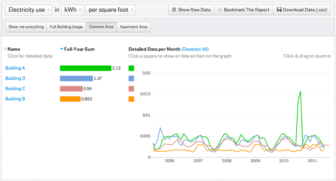Open the kWh unit dropdown
Viewport: 336px width, 181px height.
point(72,9)
